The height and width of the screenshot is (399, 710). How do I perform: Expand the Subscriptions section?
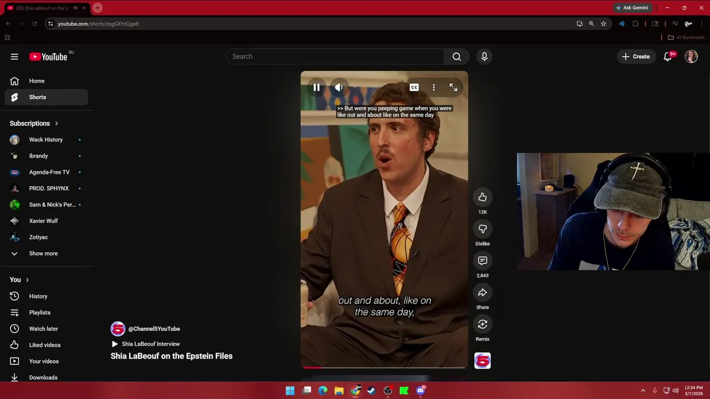(x=34, y=124)
